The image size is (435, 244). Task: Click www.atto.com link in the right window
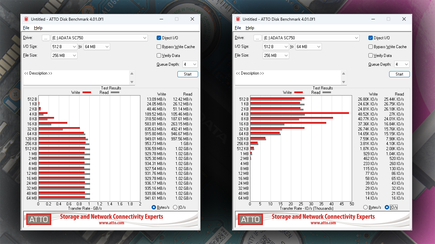tap(323, 223)
